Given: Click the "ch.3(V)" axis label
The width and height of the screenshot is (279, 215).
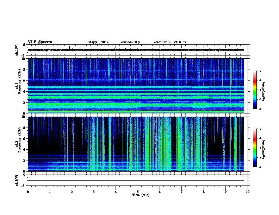Looking at the screenshot, I should pos(17,180).
